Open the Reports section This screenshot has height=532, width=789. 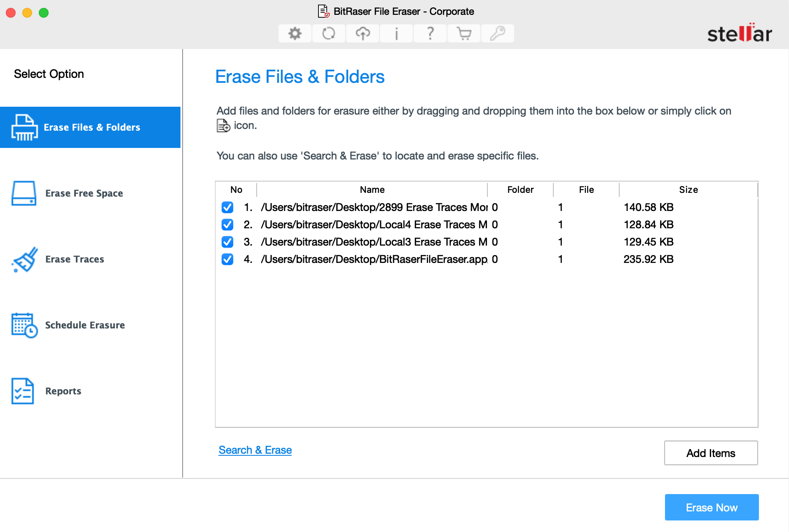tap(90, 391)
